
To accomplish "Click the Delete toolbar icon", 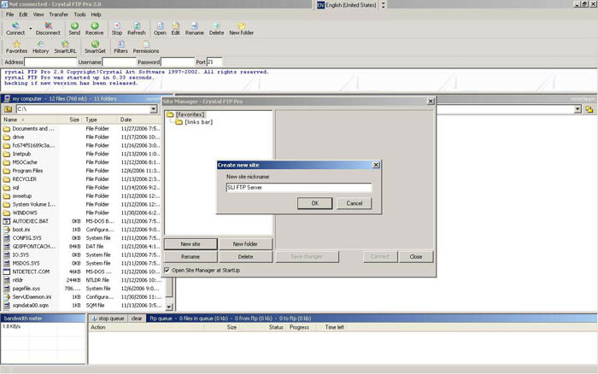I will click(x=216, y=28).
